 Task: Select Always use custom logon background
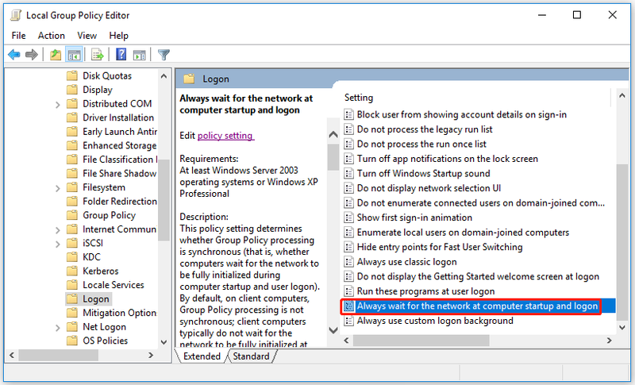[x=435, y=321]
